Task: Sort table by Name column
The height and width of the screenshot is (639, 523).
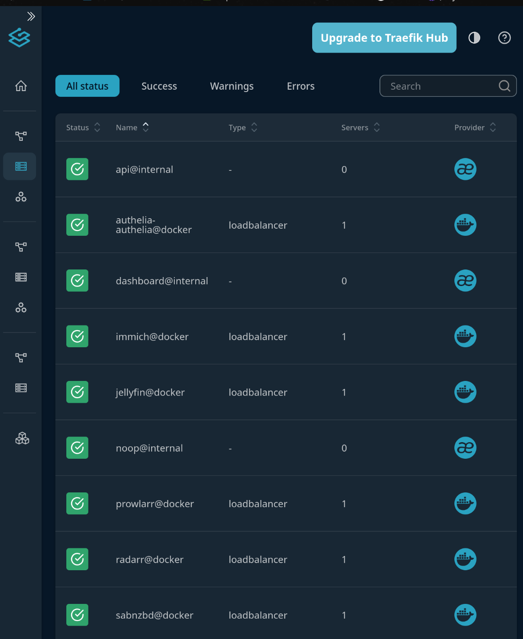Action: (x=132, y=127)
